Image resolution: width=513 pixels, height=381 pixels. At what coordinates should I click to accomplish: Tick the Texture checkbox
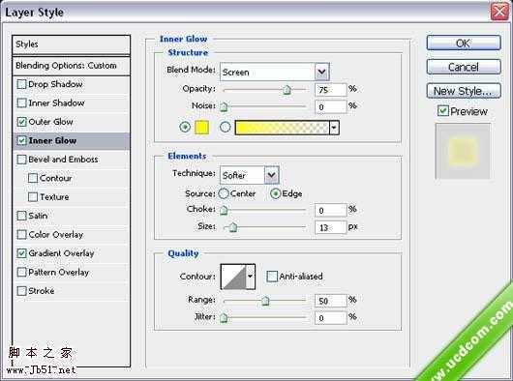33,197
